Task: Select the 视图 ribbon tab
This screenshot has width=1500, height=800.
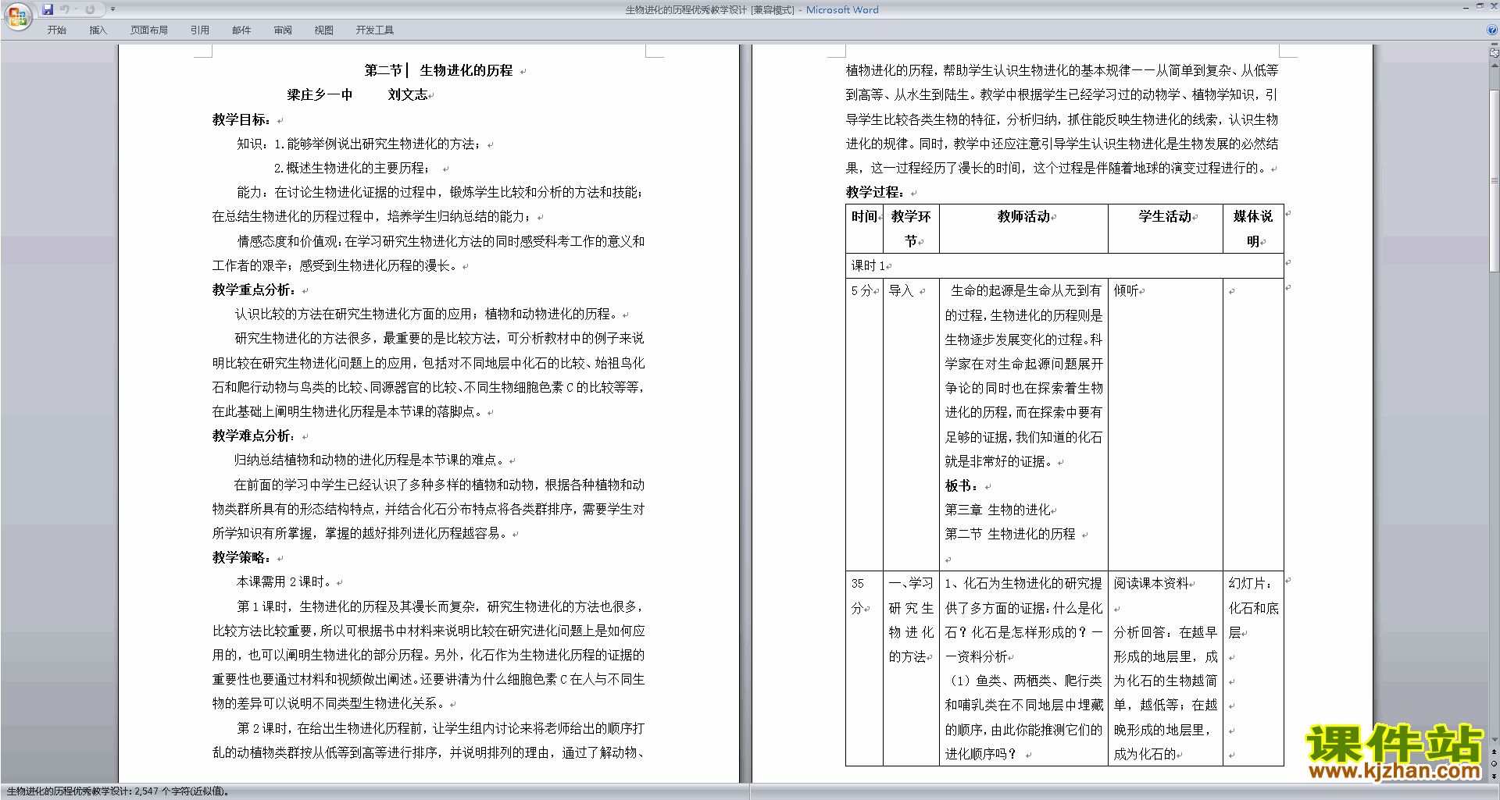Action: (x=323, y=30)
